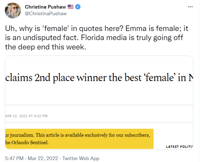Image resolution: width=200 pixels, height=162 pixels.
Task: Click the tweet timestamp 5:47 PM
Action: pos(14,158)
